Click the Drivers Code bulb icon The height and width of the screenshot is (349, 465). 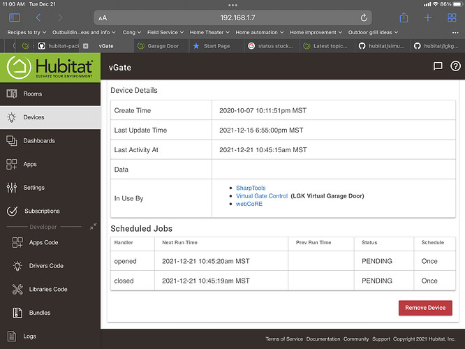pyautogui.click(x=17, y=266)
